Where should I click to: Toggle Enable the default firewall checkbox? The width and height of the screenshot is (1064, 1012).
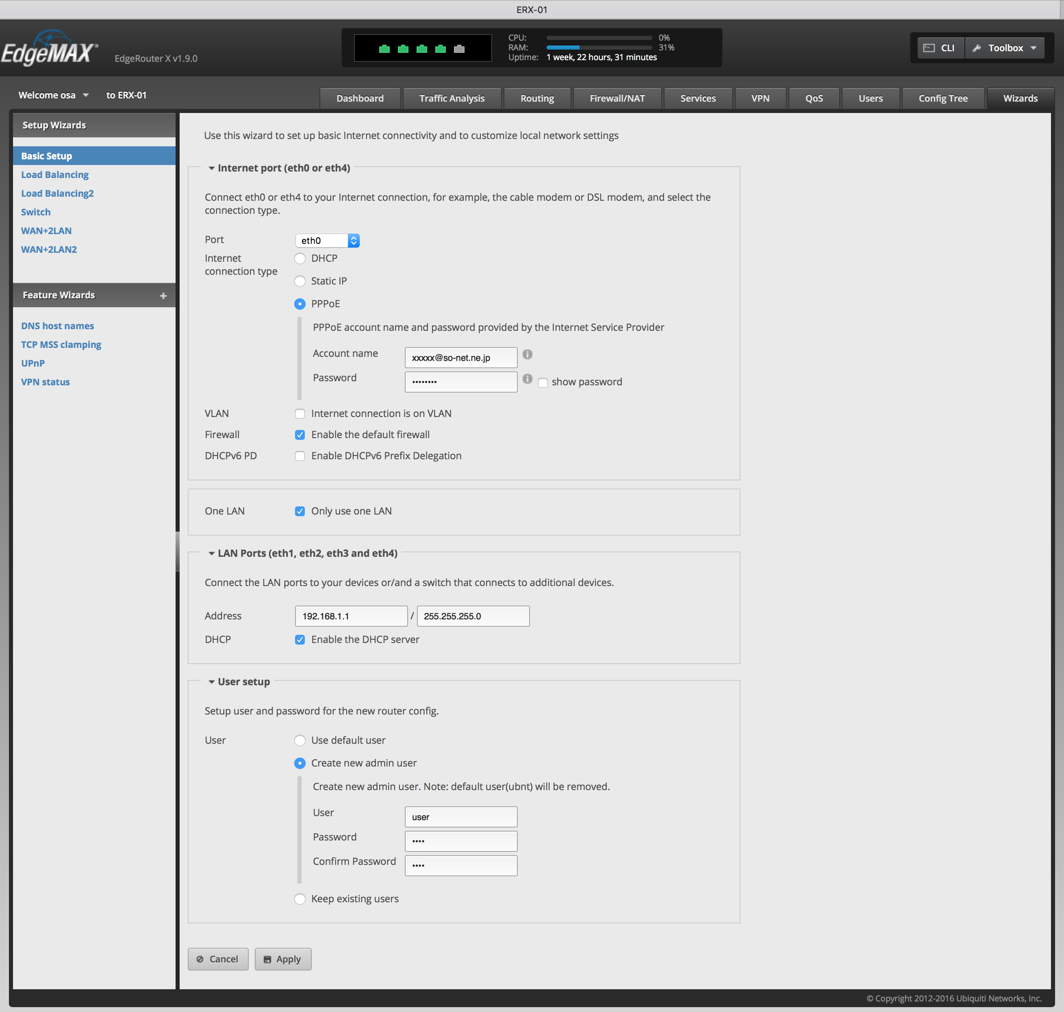tap(300, 435)
